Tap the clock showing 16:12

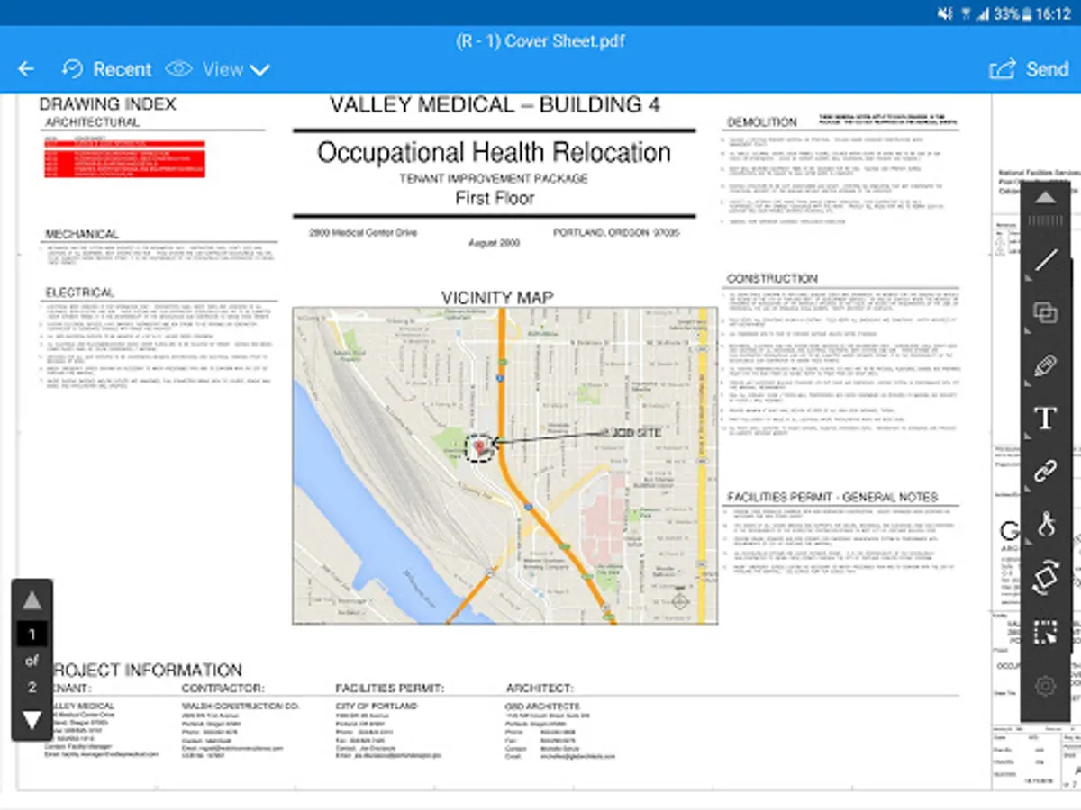coord(1054,14)
